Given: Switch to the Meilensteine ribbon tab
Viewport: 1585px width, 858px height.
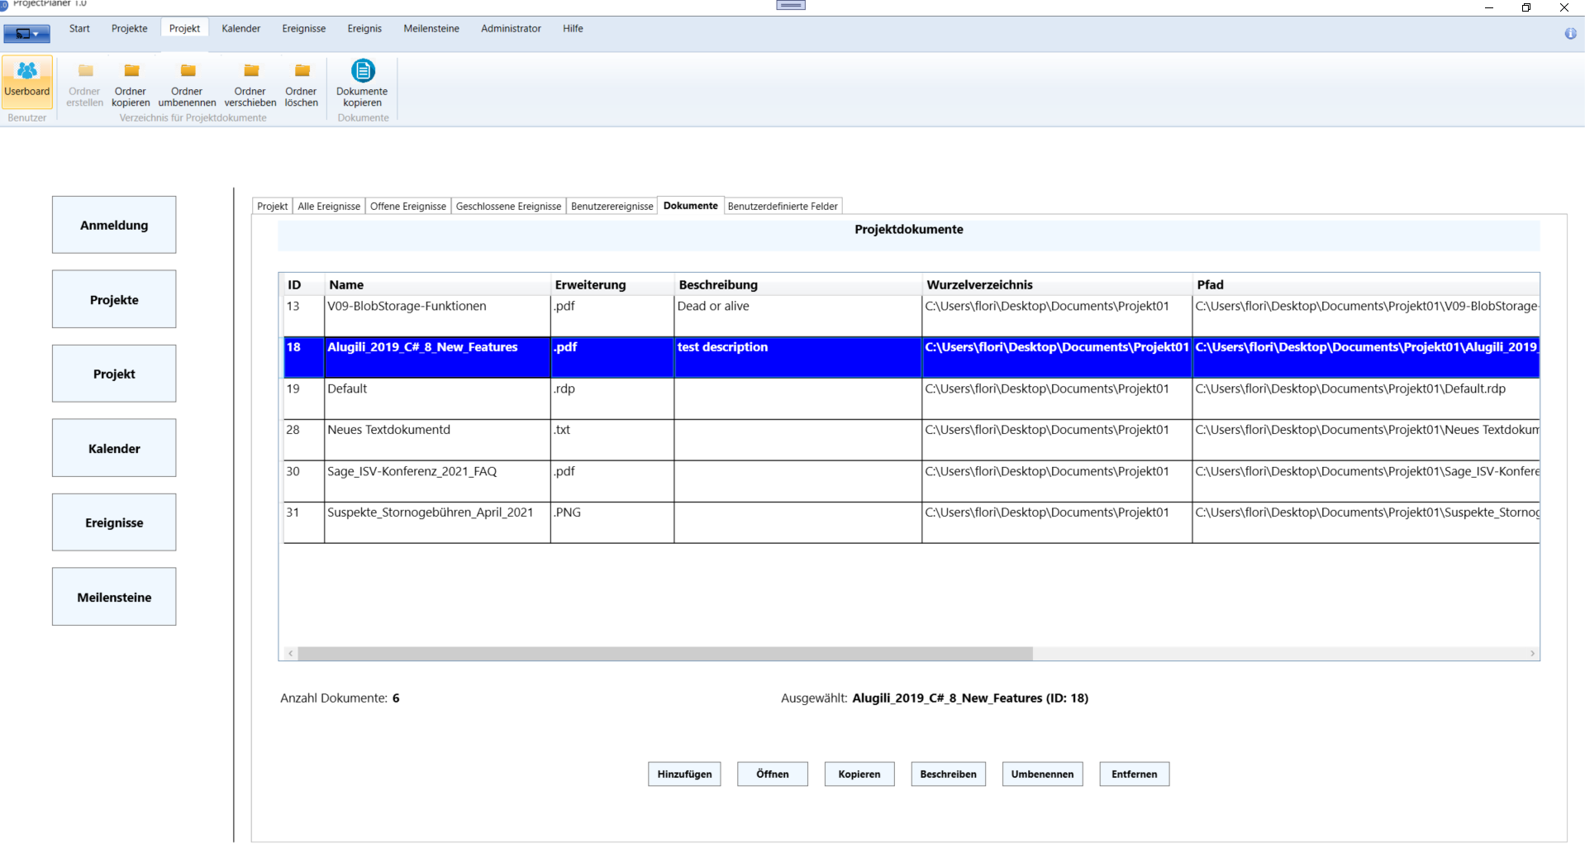Looking at the screenshot, I should (x=431, y=28).
